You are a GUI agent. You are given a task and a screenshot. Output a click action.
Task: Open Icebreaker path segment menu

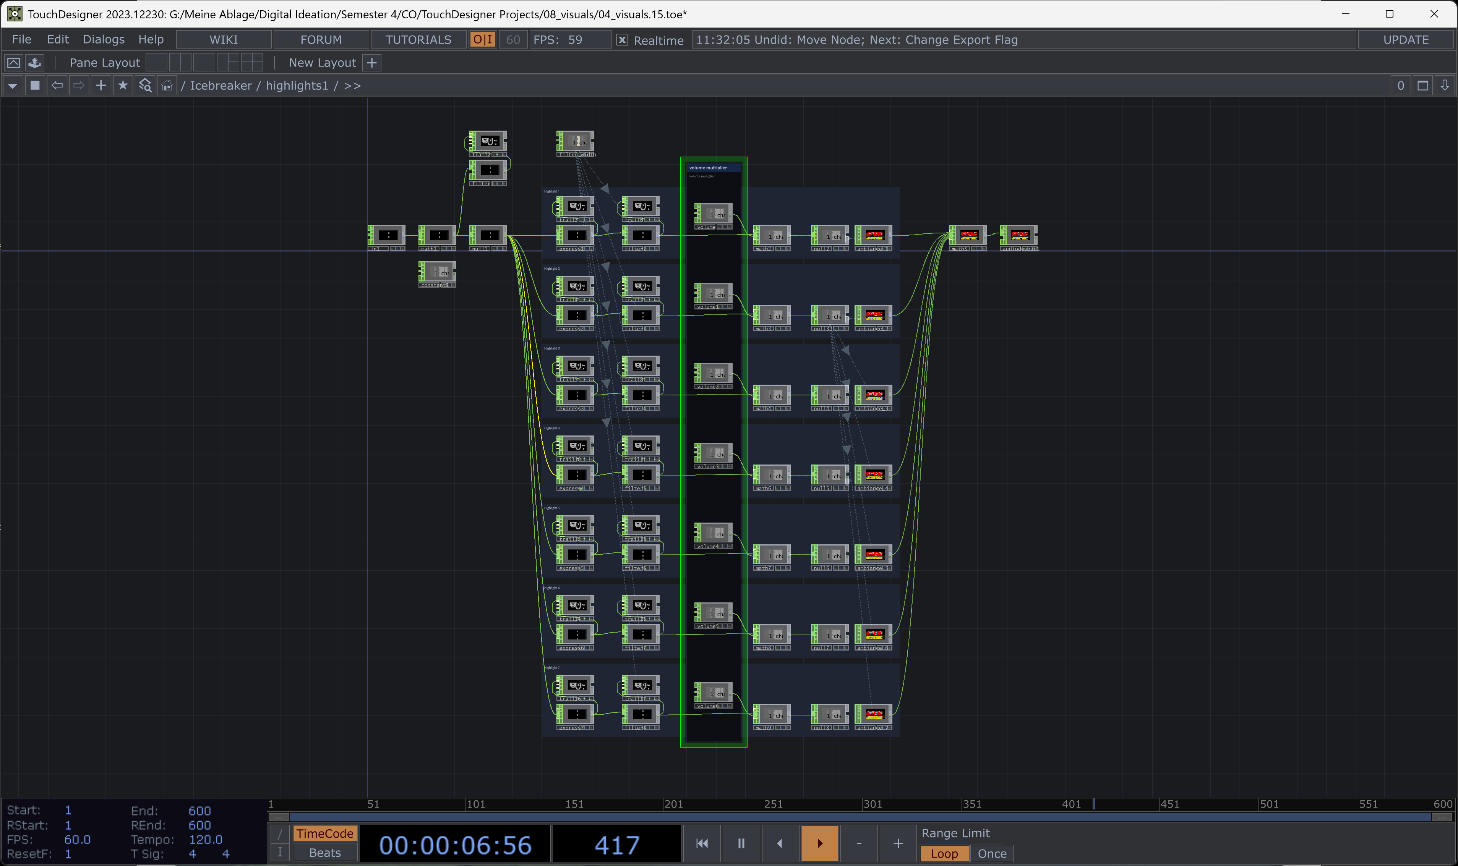tap(221, 86)
